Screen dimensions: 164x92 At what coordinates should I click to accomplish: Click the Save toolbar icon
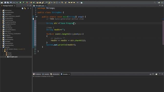(5, 3)
